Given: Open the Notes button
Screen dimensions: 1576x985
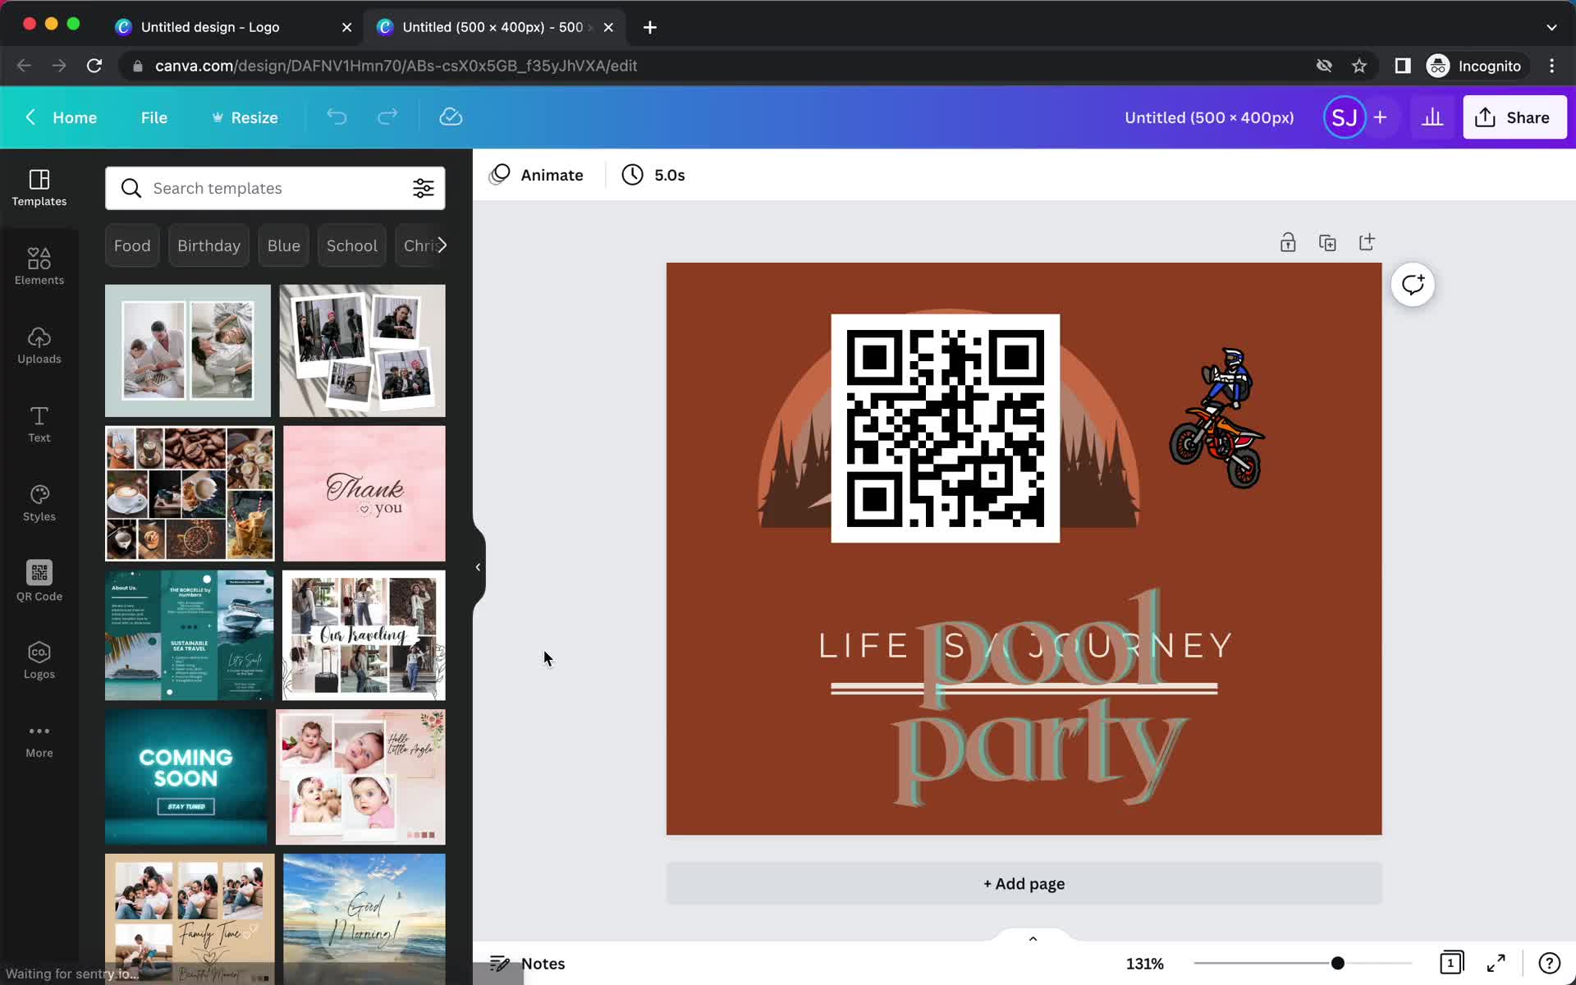Looking at the screenshot, I should 528,963.
